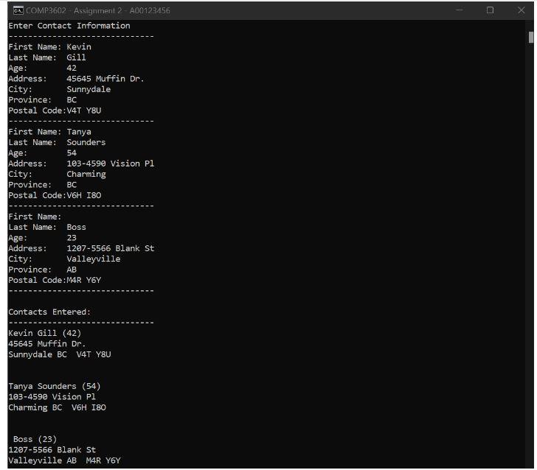Select the 'Last Name: Gill' line
The height and width of the screenshot is (470, 537).
tap(47, 57)
